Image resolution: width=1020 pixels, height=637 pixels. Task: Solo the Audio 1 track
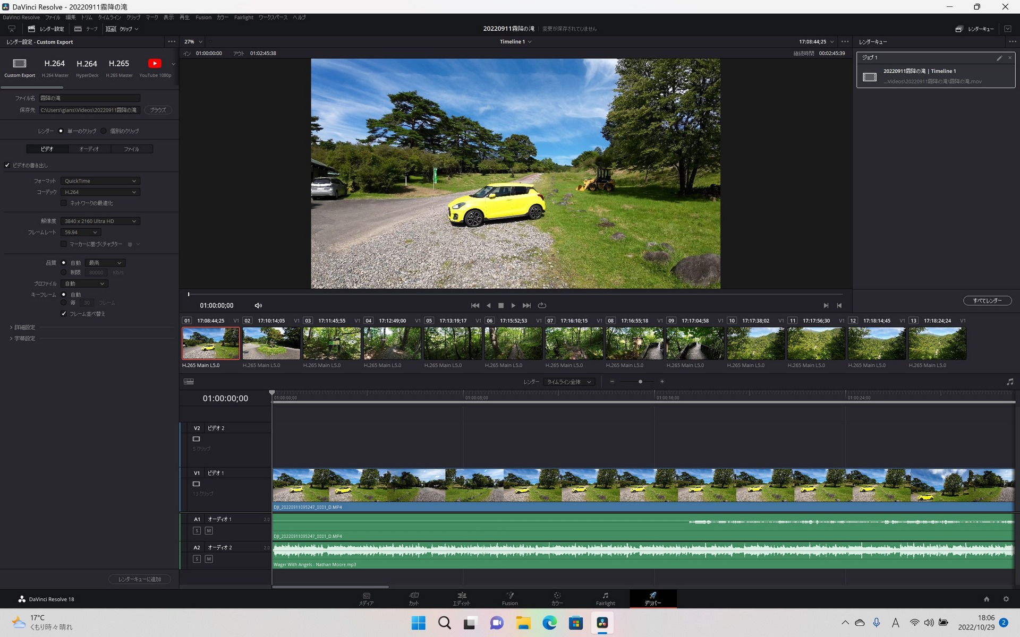(x=197, y=531)
